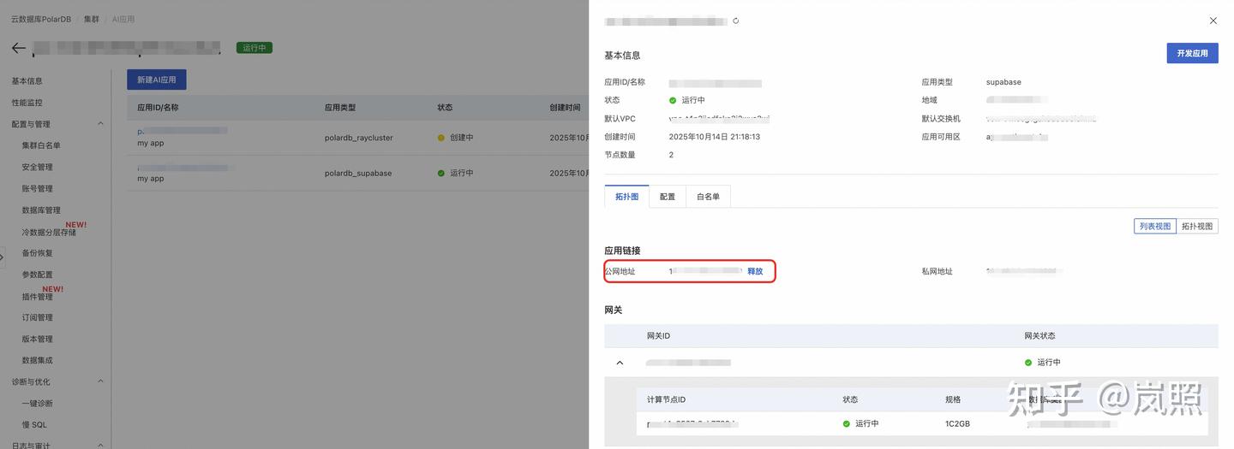The width and height of the screenshot is (1234, 449).
Task: Close the application detail drawer
Action: coord(1213,21)
